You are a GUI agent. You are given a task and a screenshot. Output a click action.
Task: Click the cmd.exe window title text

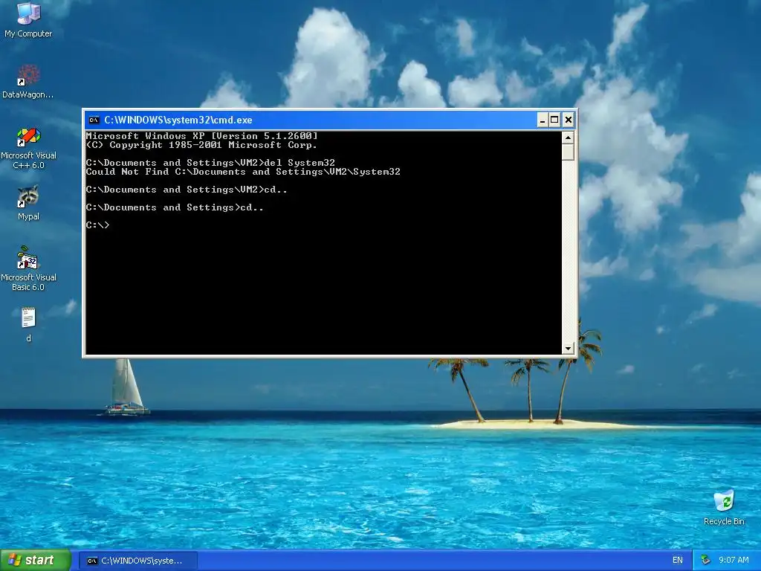[178, 120]
